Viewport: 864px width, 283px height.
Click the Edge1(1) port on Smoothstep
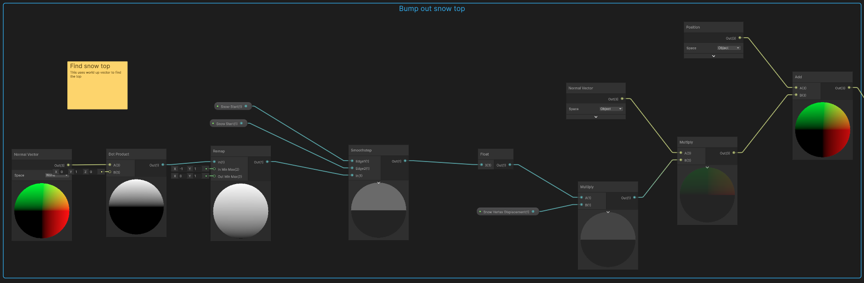[352, 161]
